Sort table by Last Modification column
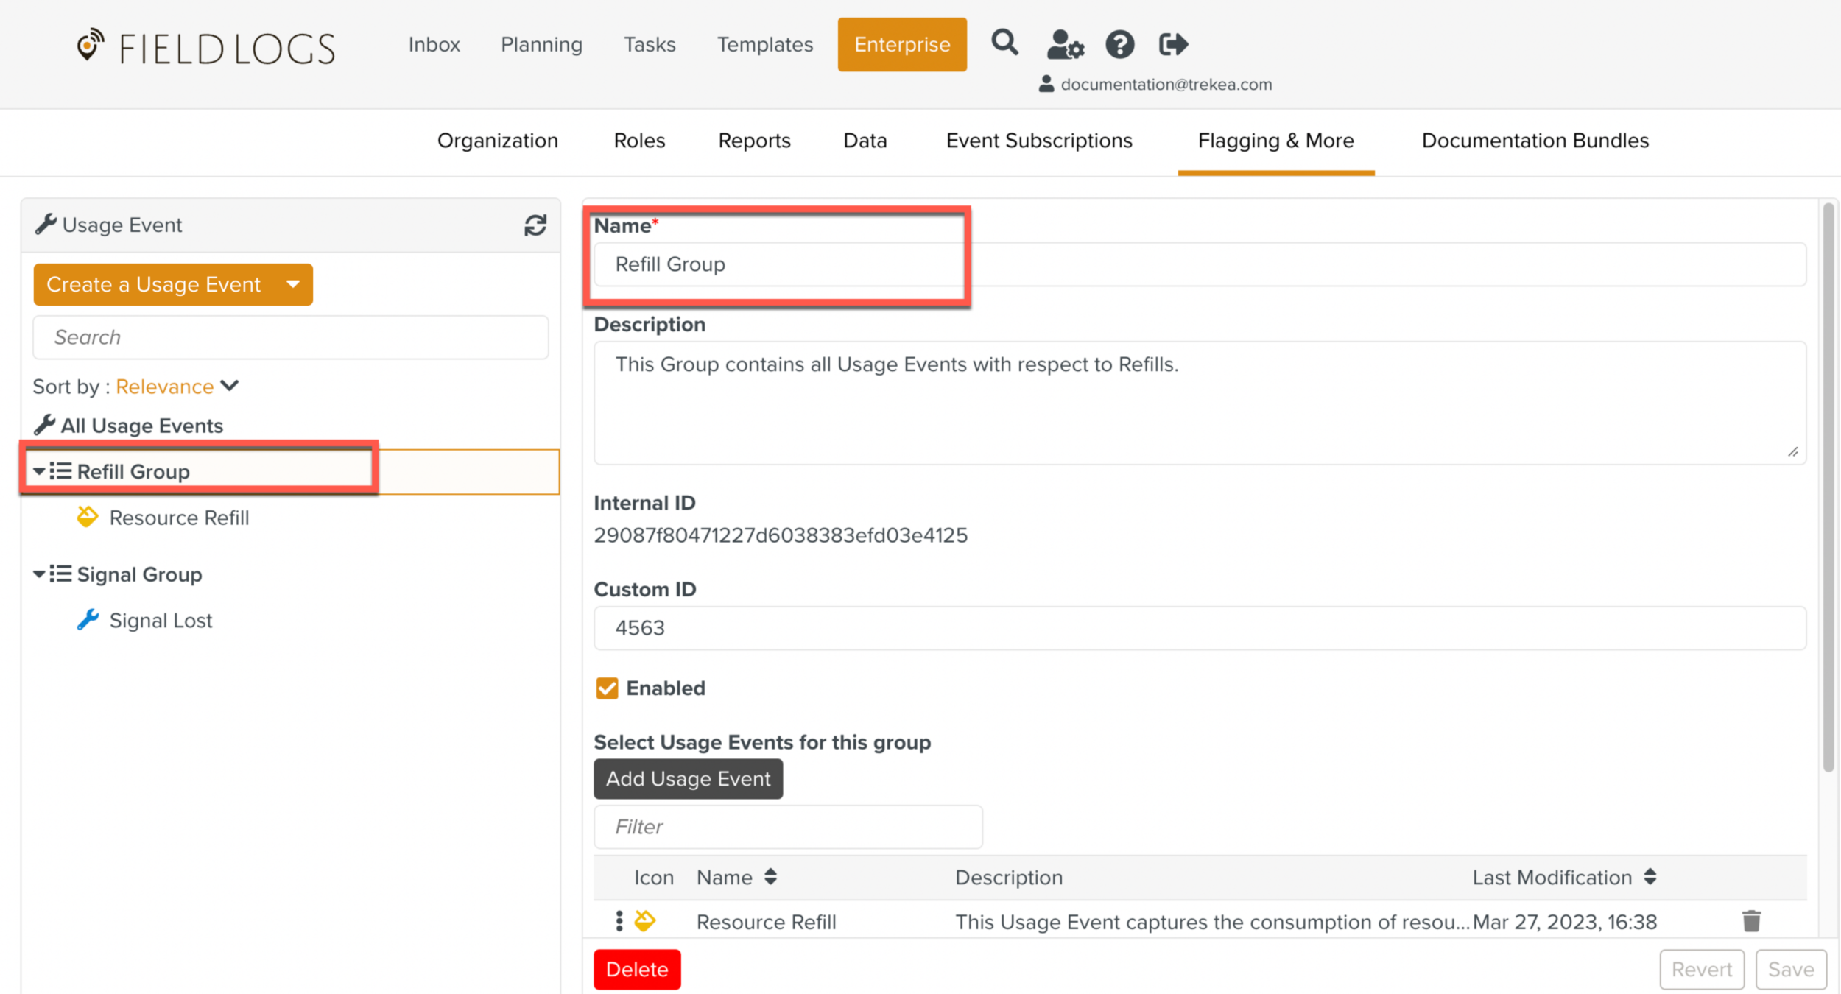Image resolution: width=1841 pixels, height=994 pixels. [1650, 877]
